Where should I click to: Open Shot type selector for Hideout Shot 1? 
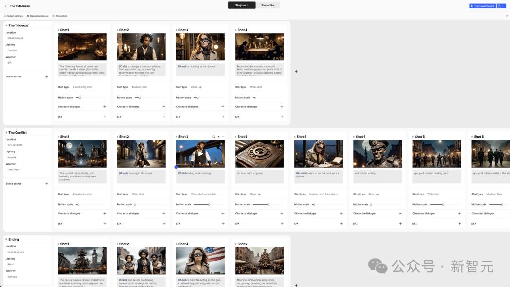tap(82, 87)
